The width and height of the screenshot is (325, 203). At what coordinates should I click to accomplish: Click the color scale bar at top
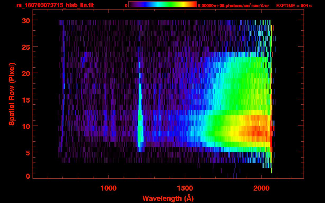point(162,4)
